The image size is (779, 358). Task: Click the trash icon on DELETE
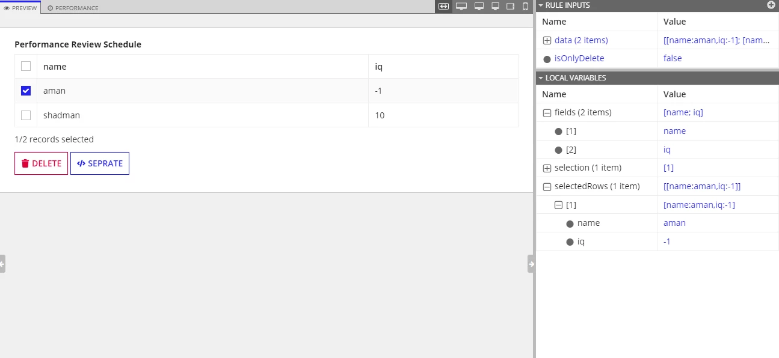(25, 163)
